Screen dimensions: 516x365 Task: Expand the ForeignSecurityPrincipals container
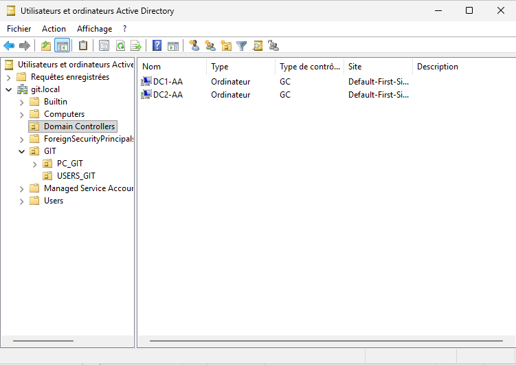(22, 140)
